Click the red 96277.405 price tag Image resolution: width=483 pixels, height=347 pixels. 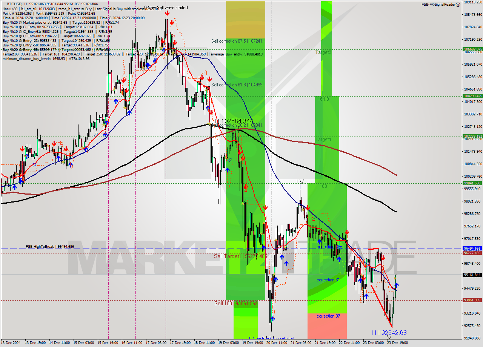coord(472,253)
